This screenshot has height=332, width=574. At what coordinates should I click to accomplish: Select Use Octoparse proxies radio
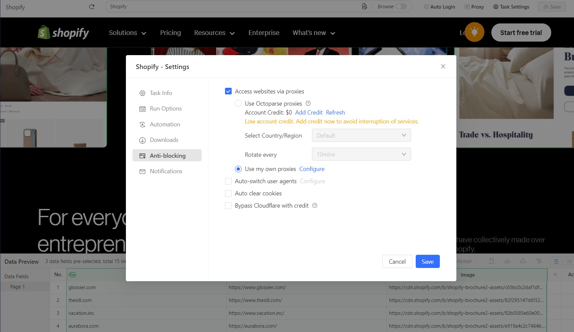(238, 103)
